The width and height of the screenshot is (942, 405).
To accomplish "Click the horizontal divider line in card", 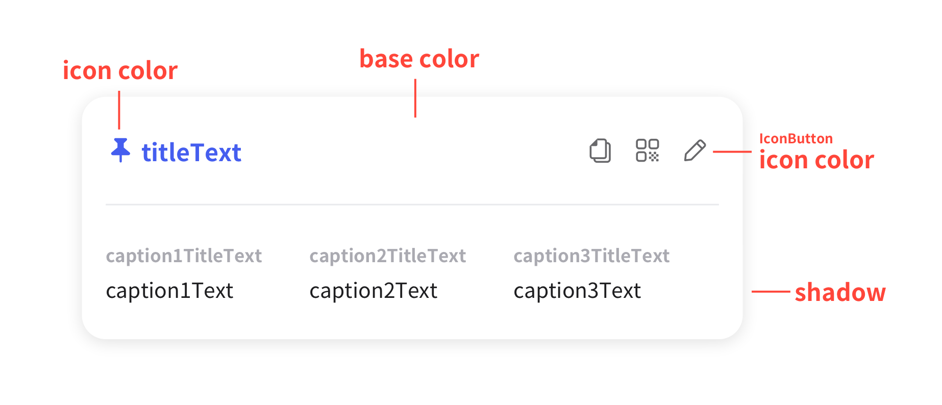I will tap(412, 205).
